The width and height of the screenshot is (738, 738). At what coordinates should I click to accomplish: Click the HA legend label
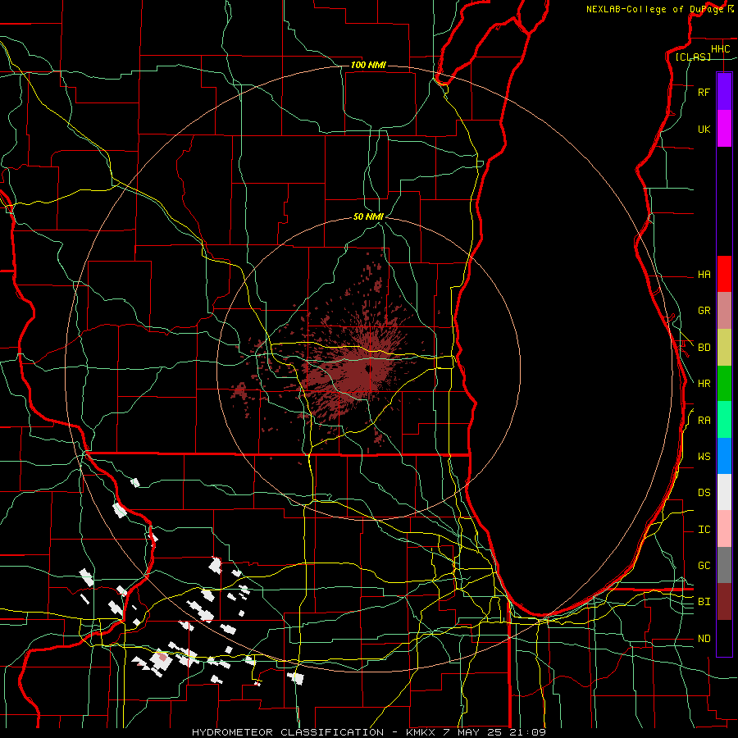click(704, 274)
